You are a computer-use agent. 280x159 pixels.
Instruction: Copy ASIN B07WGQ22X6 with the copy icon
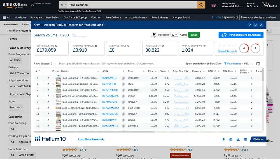(123, 96)
